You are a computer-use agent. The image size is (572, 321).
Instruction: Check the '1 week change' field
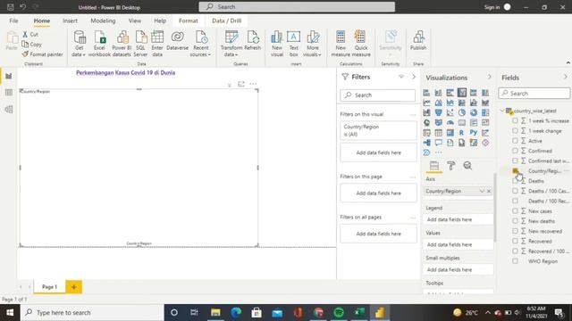[515, 131]
